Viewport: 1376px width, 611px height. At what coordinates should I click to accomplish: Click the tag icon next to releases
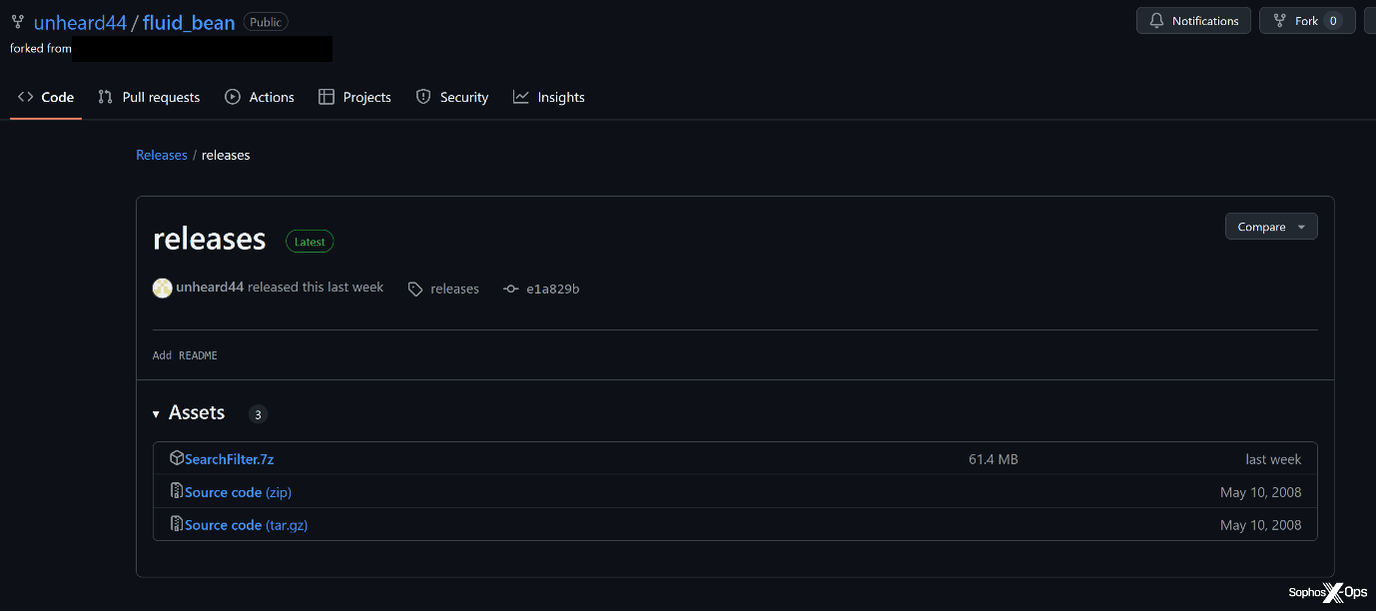pos(415,289)
